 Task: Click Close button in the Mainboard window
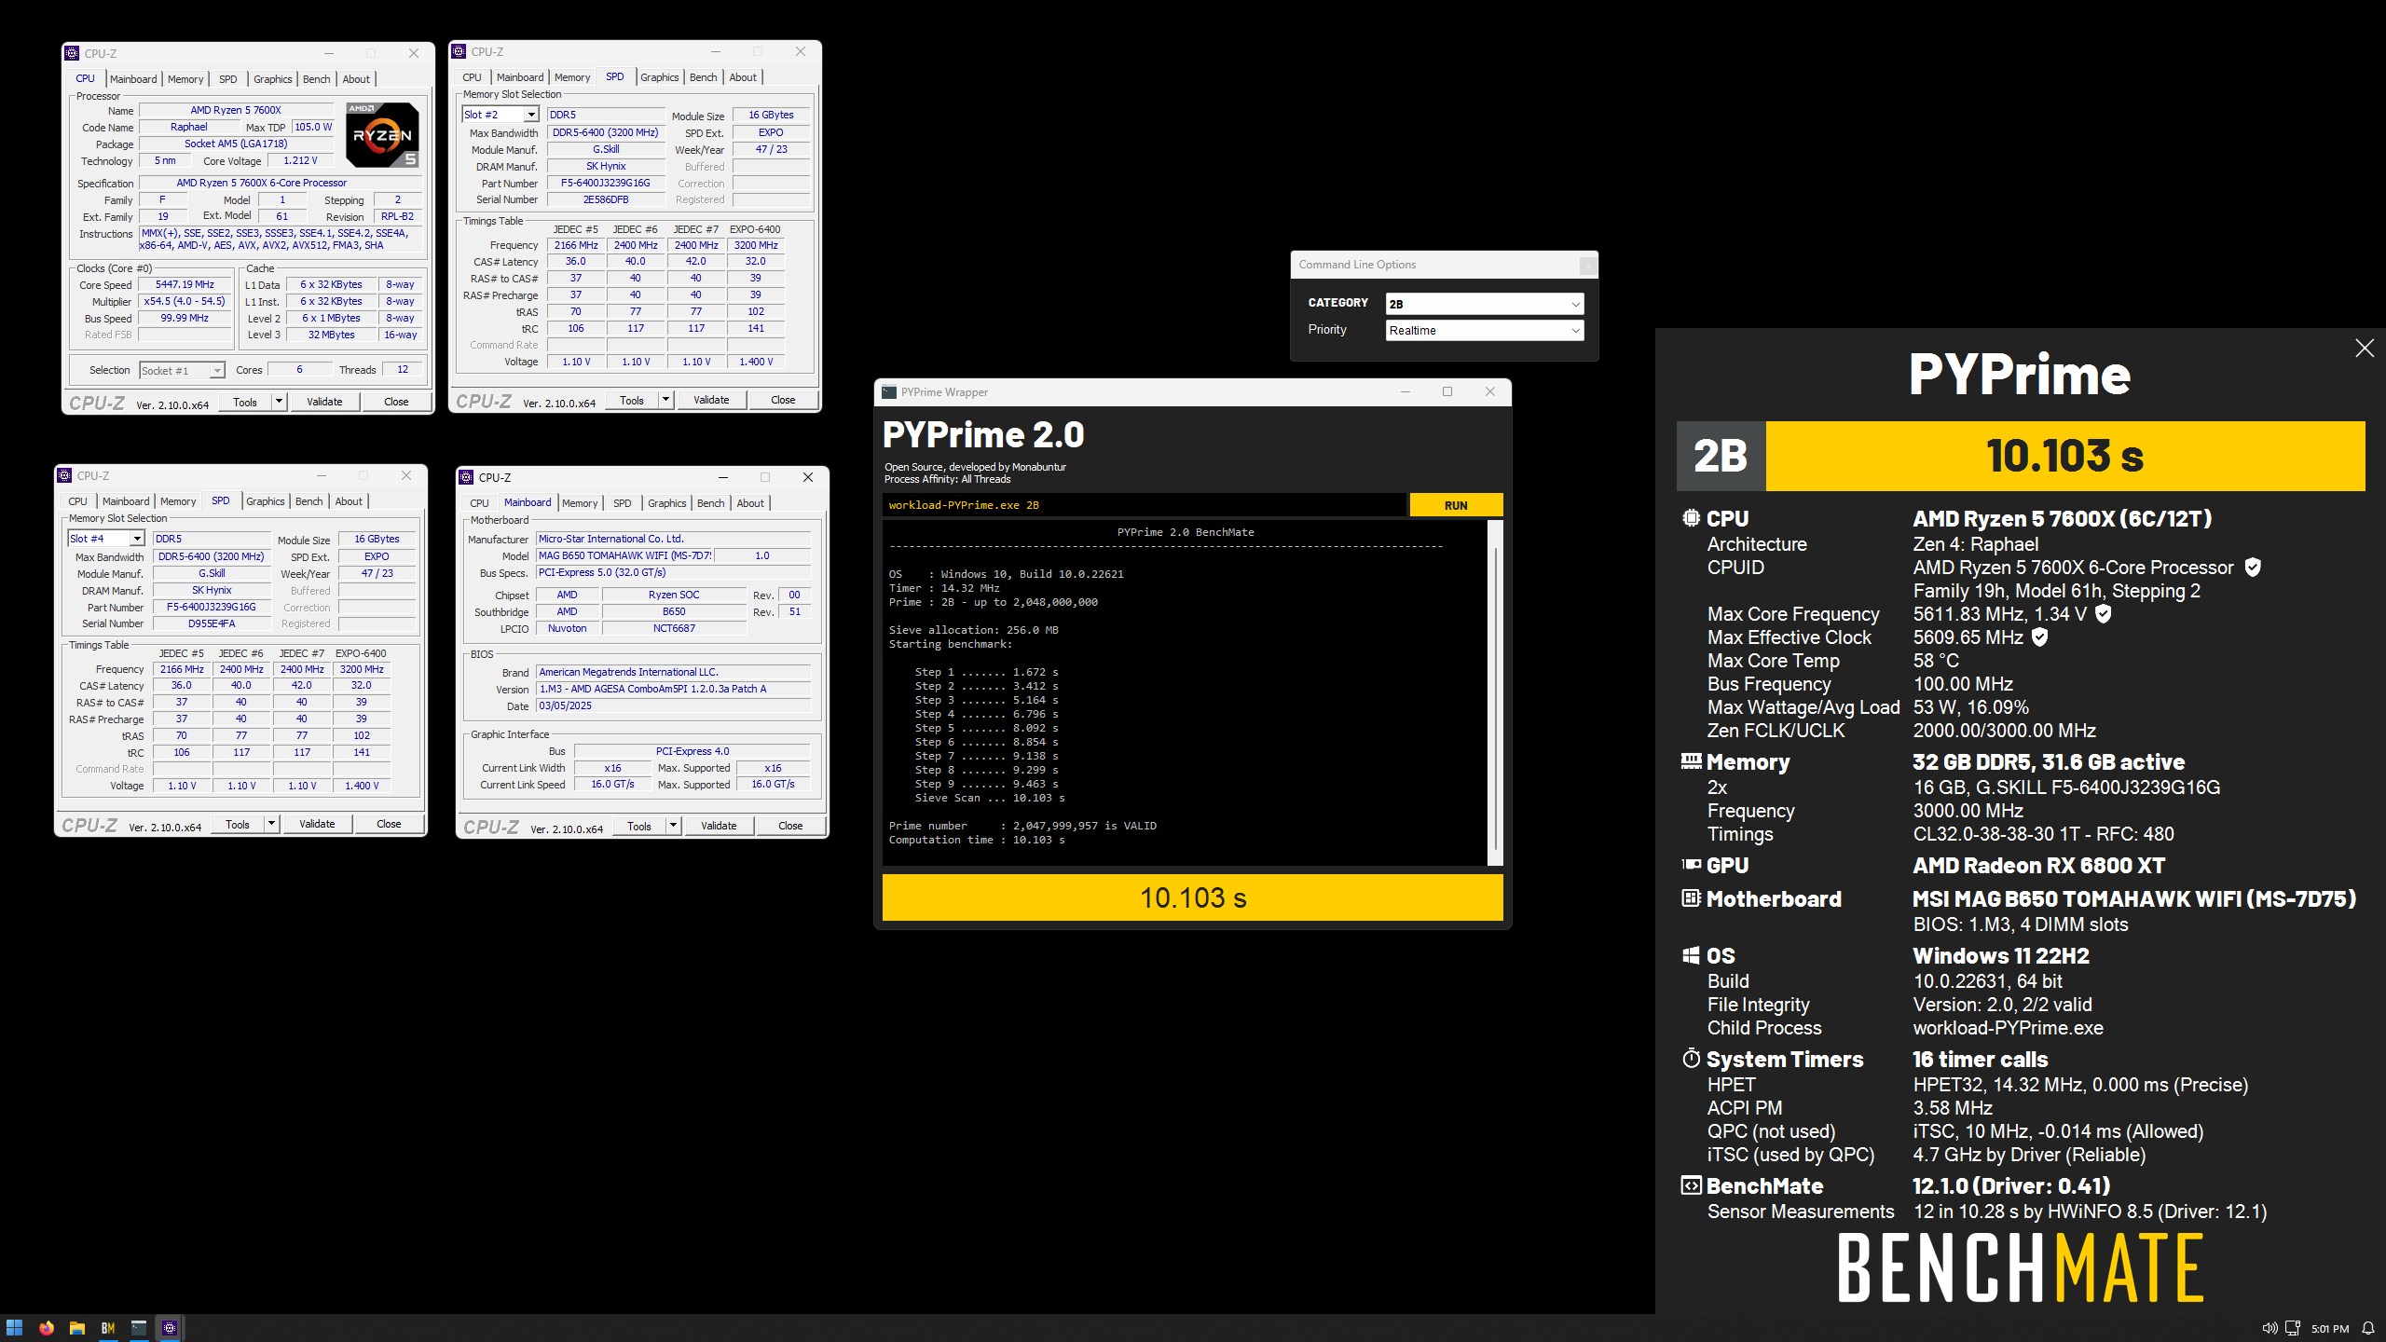(x=790, y=826)
